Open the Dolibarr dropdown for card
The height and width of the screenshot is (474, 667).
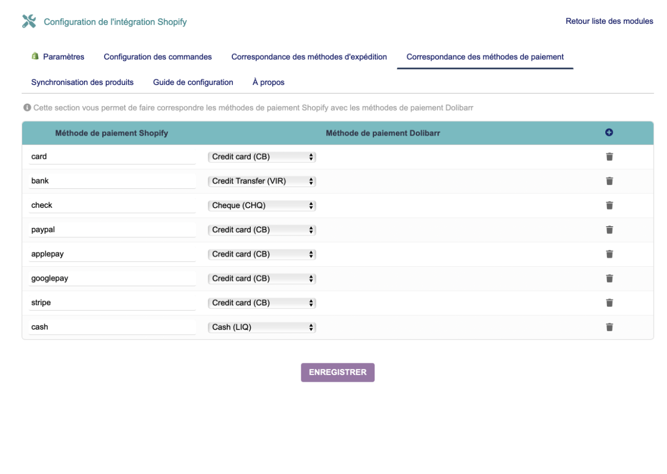tap(261, 156)
